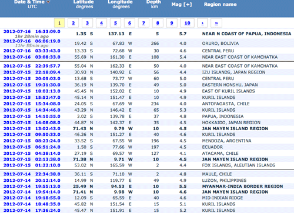Viewport: 294px width, 213px height.
Task: Open event 2012-07-15 18:02:13.0
Action: pyautogui.click(x=32, y=91)
